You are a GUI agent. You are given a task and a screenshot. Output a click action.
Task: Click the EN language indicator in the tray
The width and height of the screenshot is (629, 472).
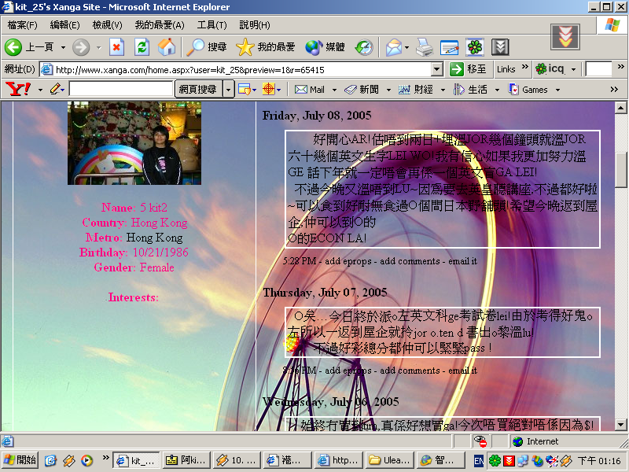[479, 461]
